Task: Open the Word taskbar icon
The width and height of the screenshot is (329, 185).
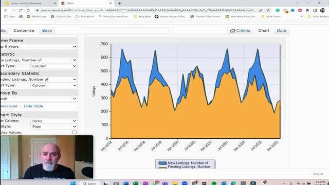Action: pos(126,183)
